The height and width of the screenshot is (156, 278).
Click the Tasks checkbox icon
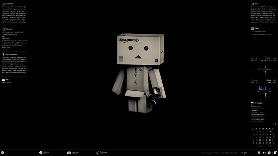pyautogui.click(x=252, y=28)
